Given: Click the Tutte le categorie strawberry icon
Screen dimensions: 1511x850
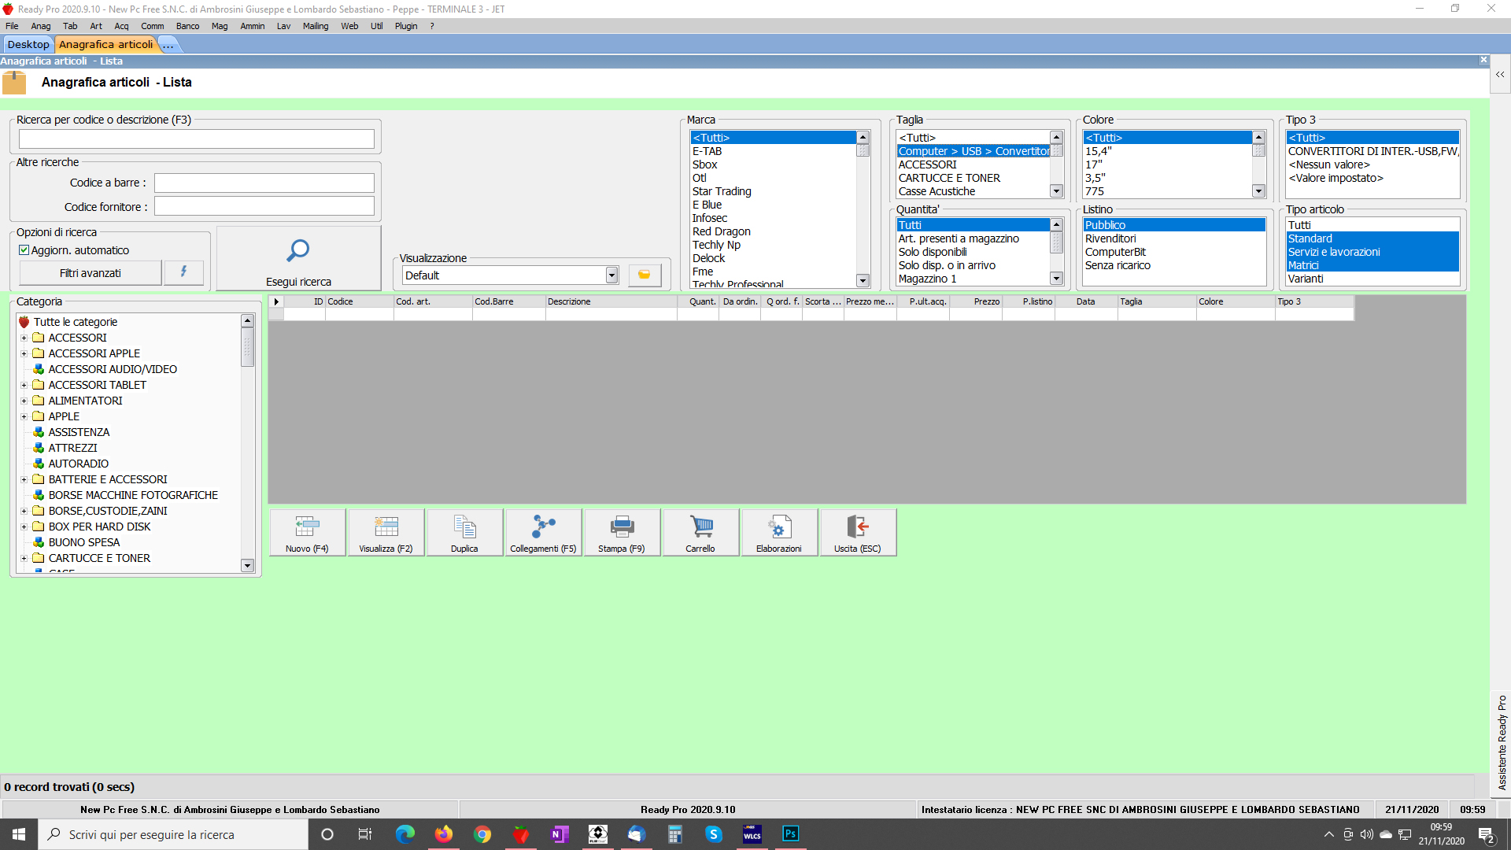Looking at the screenshot, I should click(24, 322).
